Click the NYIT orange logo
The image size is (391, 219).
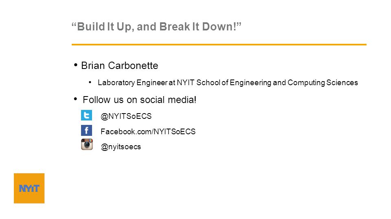29,188
